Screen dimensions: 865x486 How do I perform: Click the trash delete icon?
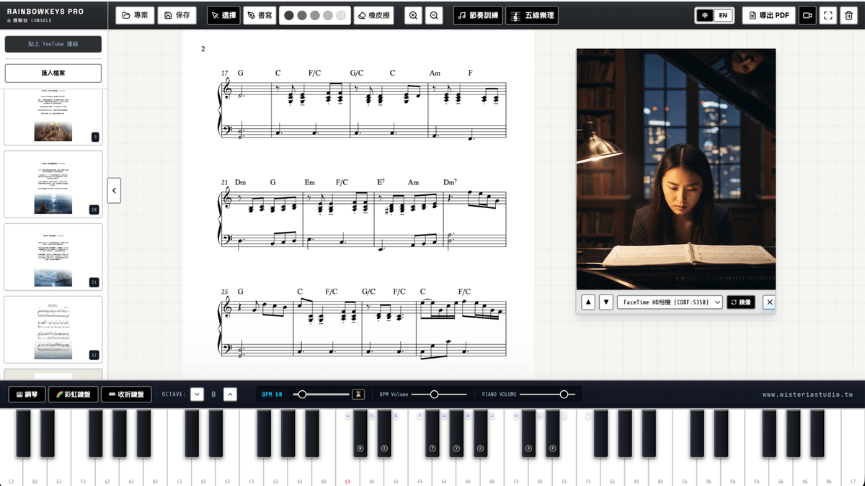pyautogui.click(x=848, y=15)
